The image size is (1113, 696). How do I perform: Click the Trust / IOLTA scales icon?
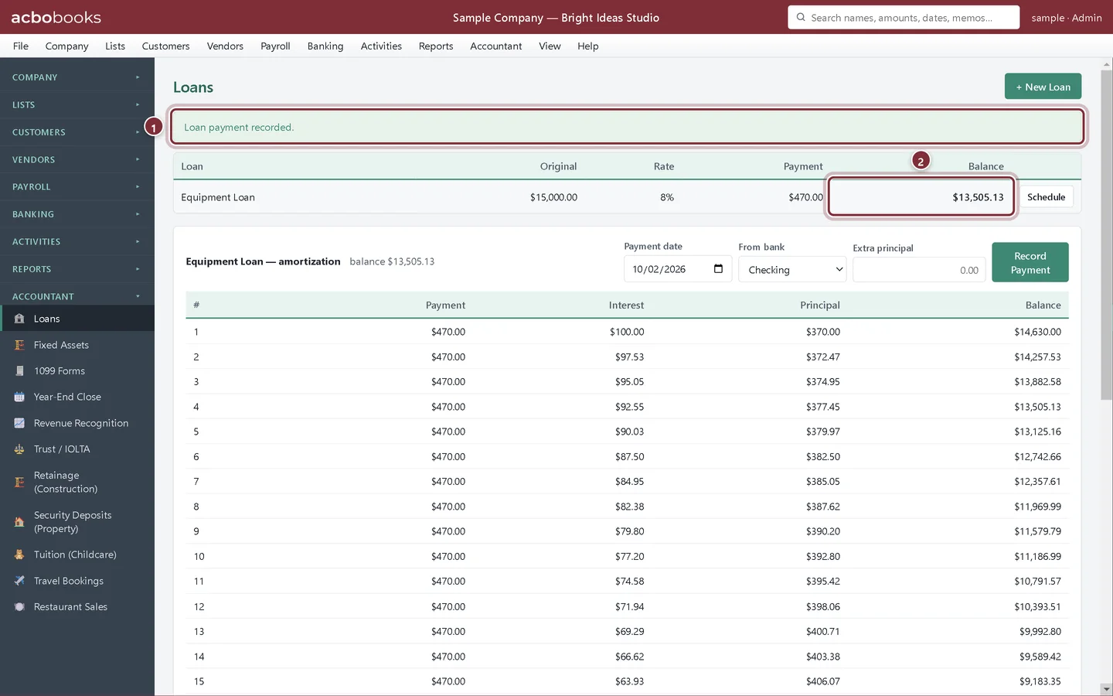pyautogui.click(x=19, y=449)
